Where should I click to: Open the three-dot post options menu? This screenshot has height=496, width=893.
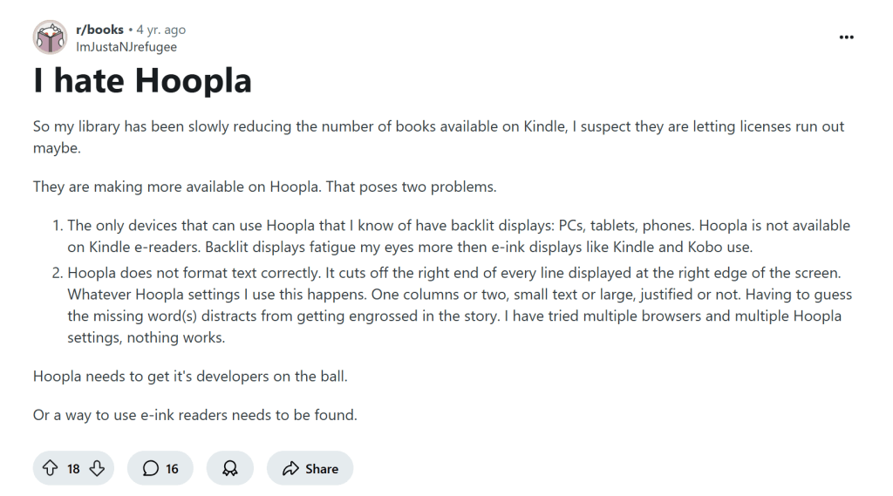click(x=846, y=37)
